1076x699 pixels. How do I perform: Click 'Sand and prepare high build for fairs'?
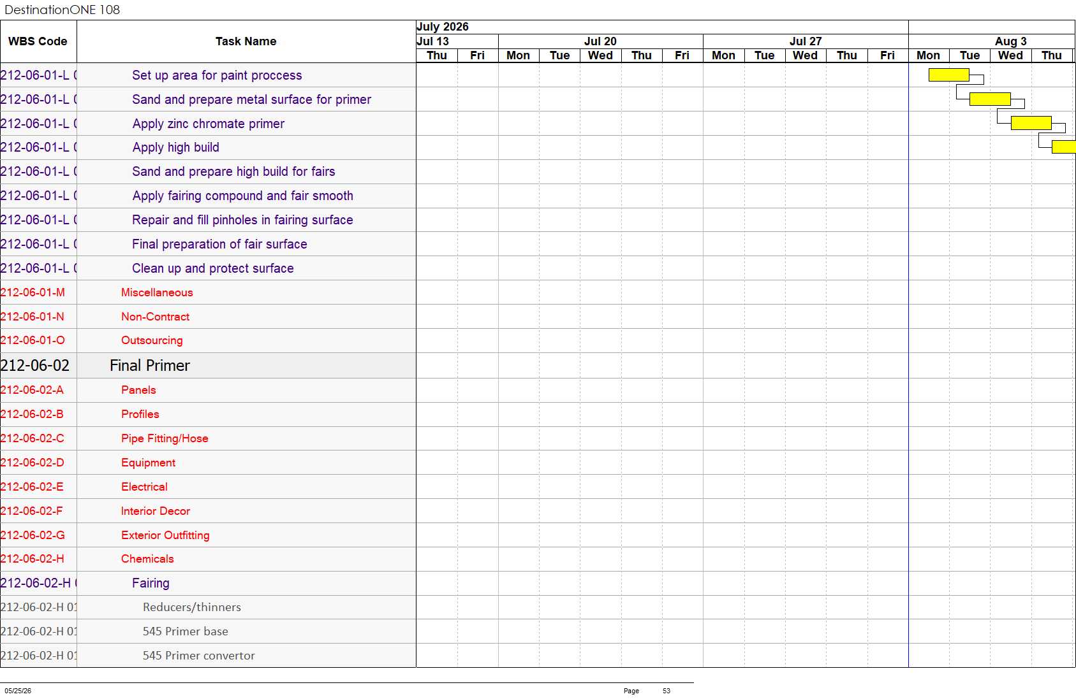click(x=233, y=171)
